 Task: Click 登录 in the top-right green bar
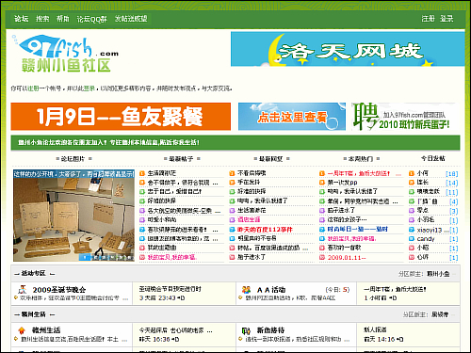(447, 19)
